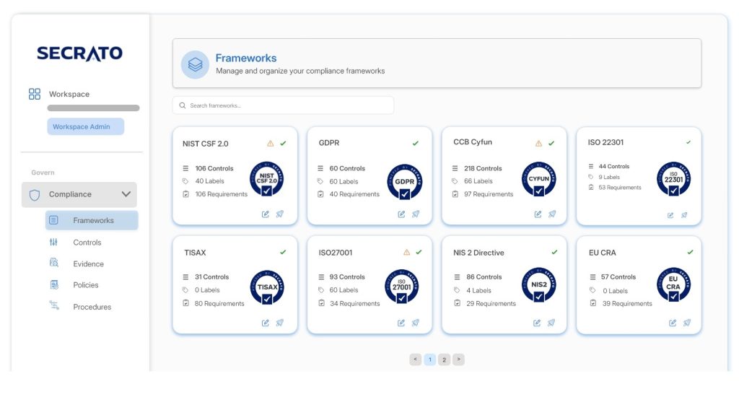The image size is (739, 397).
Task: Click the SECRATO logo
Action: 79,53
